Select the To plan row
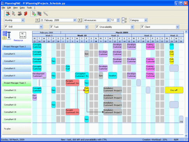 (x=17, y=129)
